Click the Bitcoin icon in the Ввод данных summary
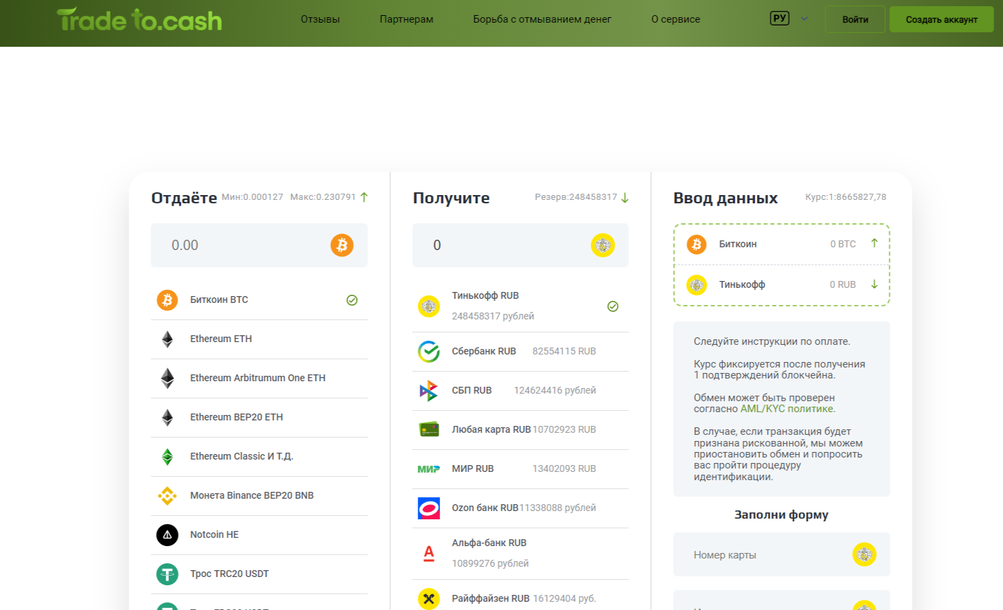This screenshot has height=610, width=1003. [x=697, y=245]
